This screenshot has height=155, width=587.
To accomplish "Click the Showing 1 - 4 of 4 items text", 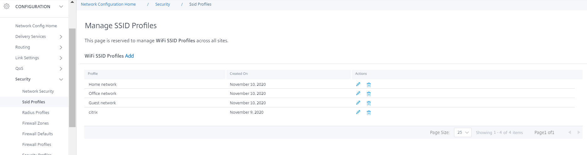I will (x=499, y=133).
